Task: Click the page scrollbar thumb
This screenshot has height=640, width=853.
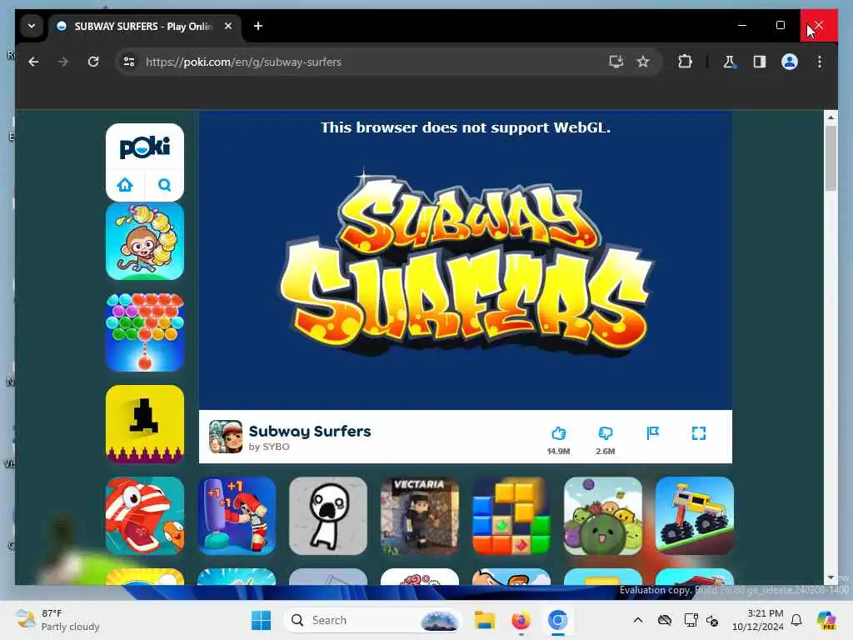Action: [x=831, y=158]
